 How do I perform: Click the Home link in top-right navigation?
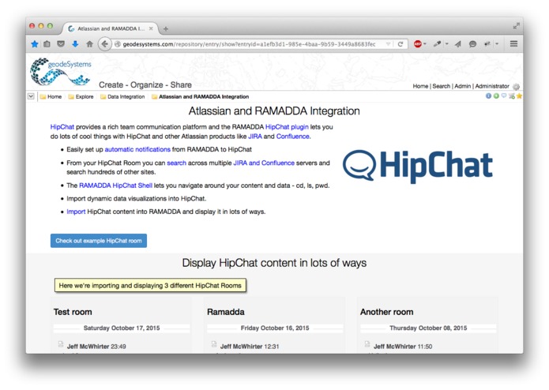tap(420, 86)
